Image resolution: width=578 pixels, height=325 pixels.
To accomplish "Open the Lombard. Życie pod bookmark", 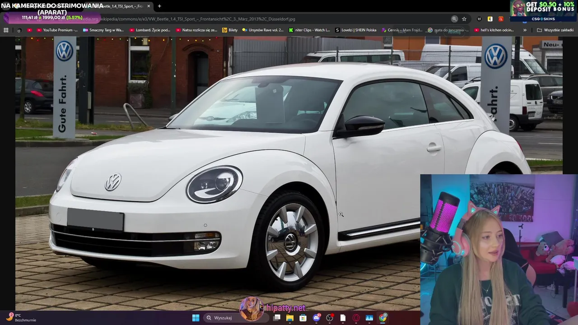I will coord(150,30).
